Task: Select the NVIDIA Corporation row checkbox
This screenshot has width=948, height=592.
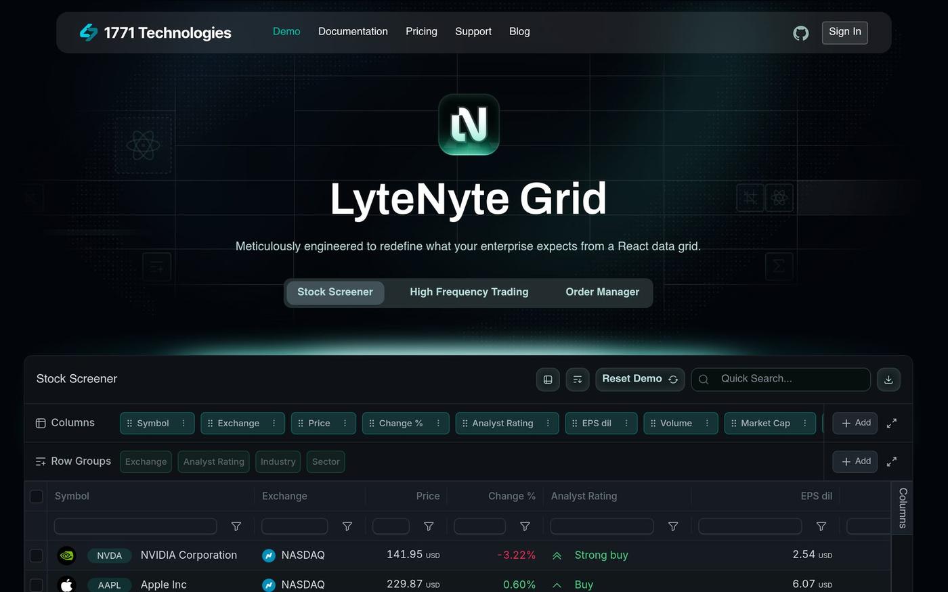Action: (37, 555)
